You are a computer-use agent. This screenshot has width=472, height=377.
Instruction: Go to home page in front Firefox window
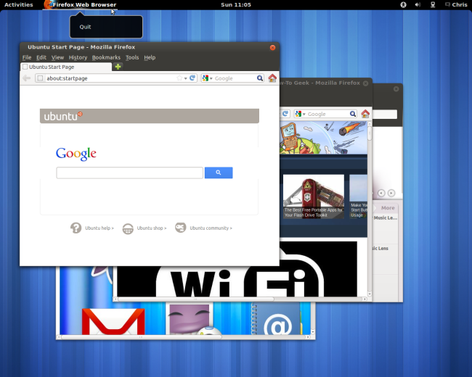pos(272,78)
